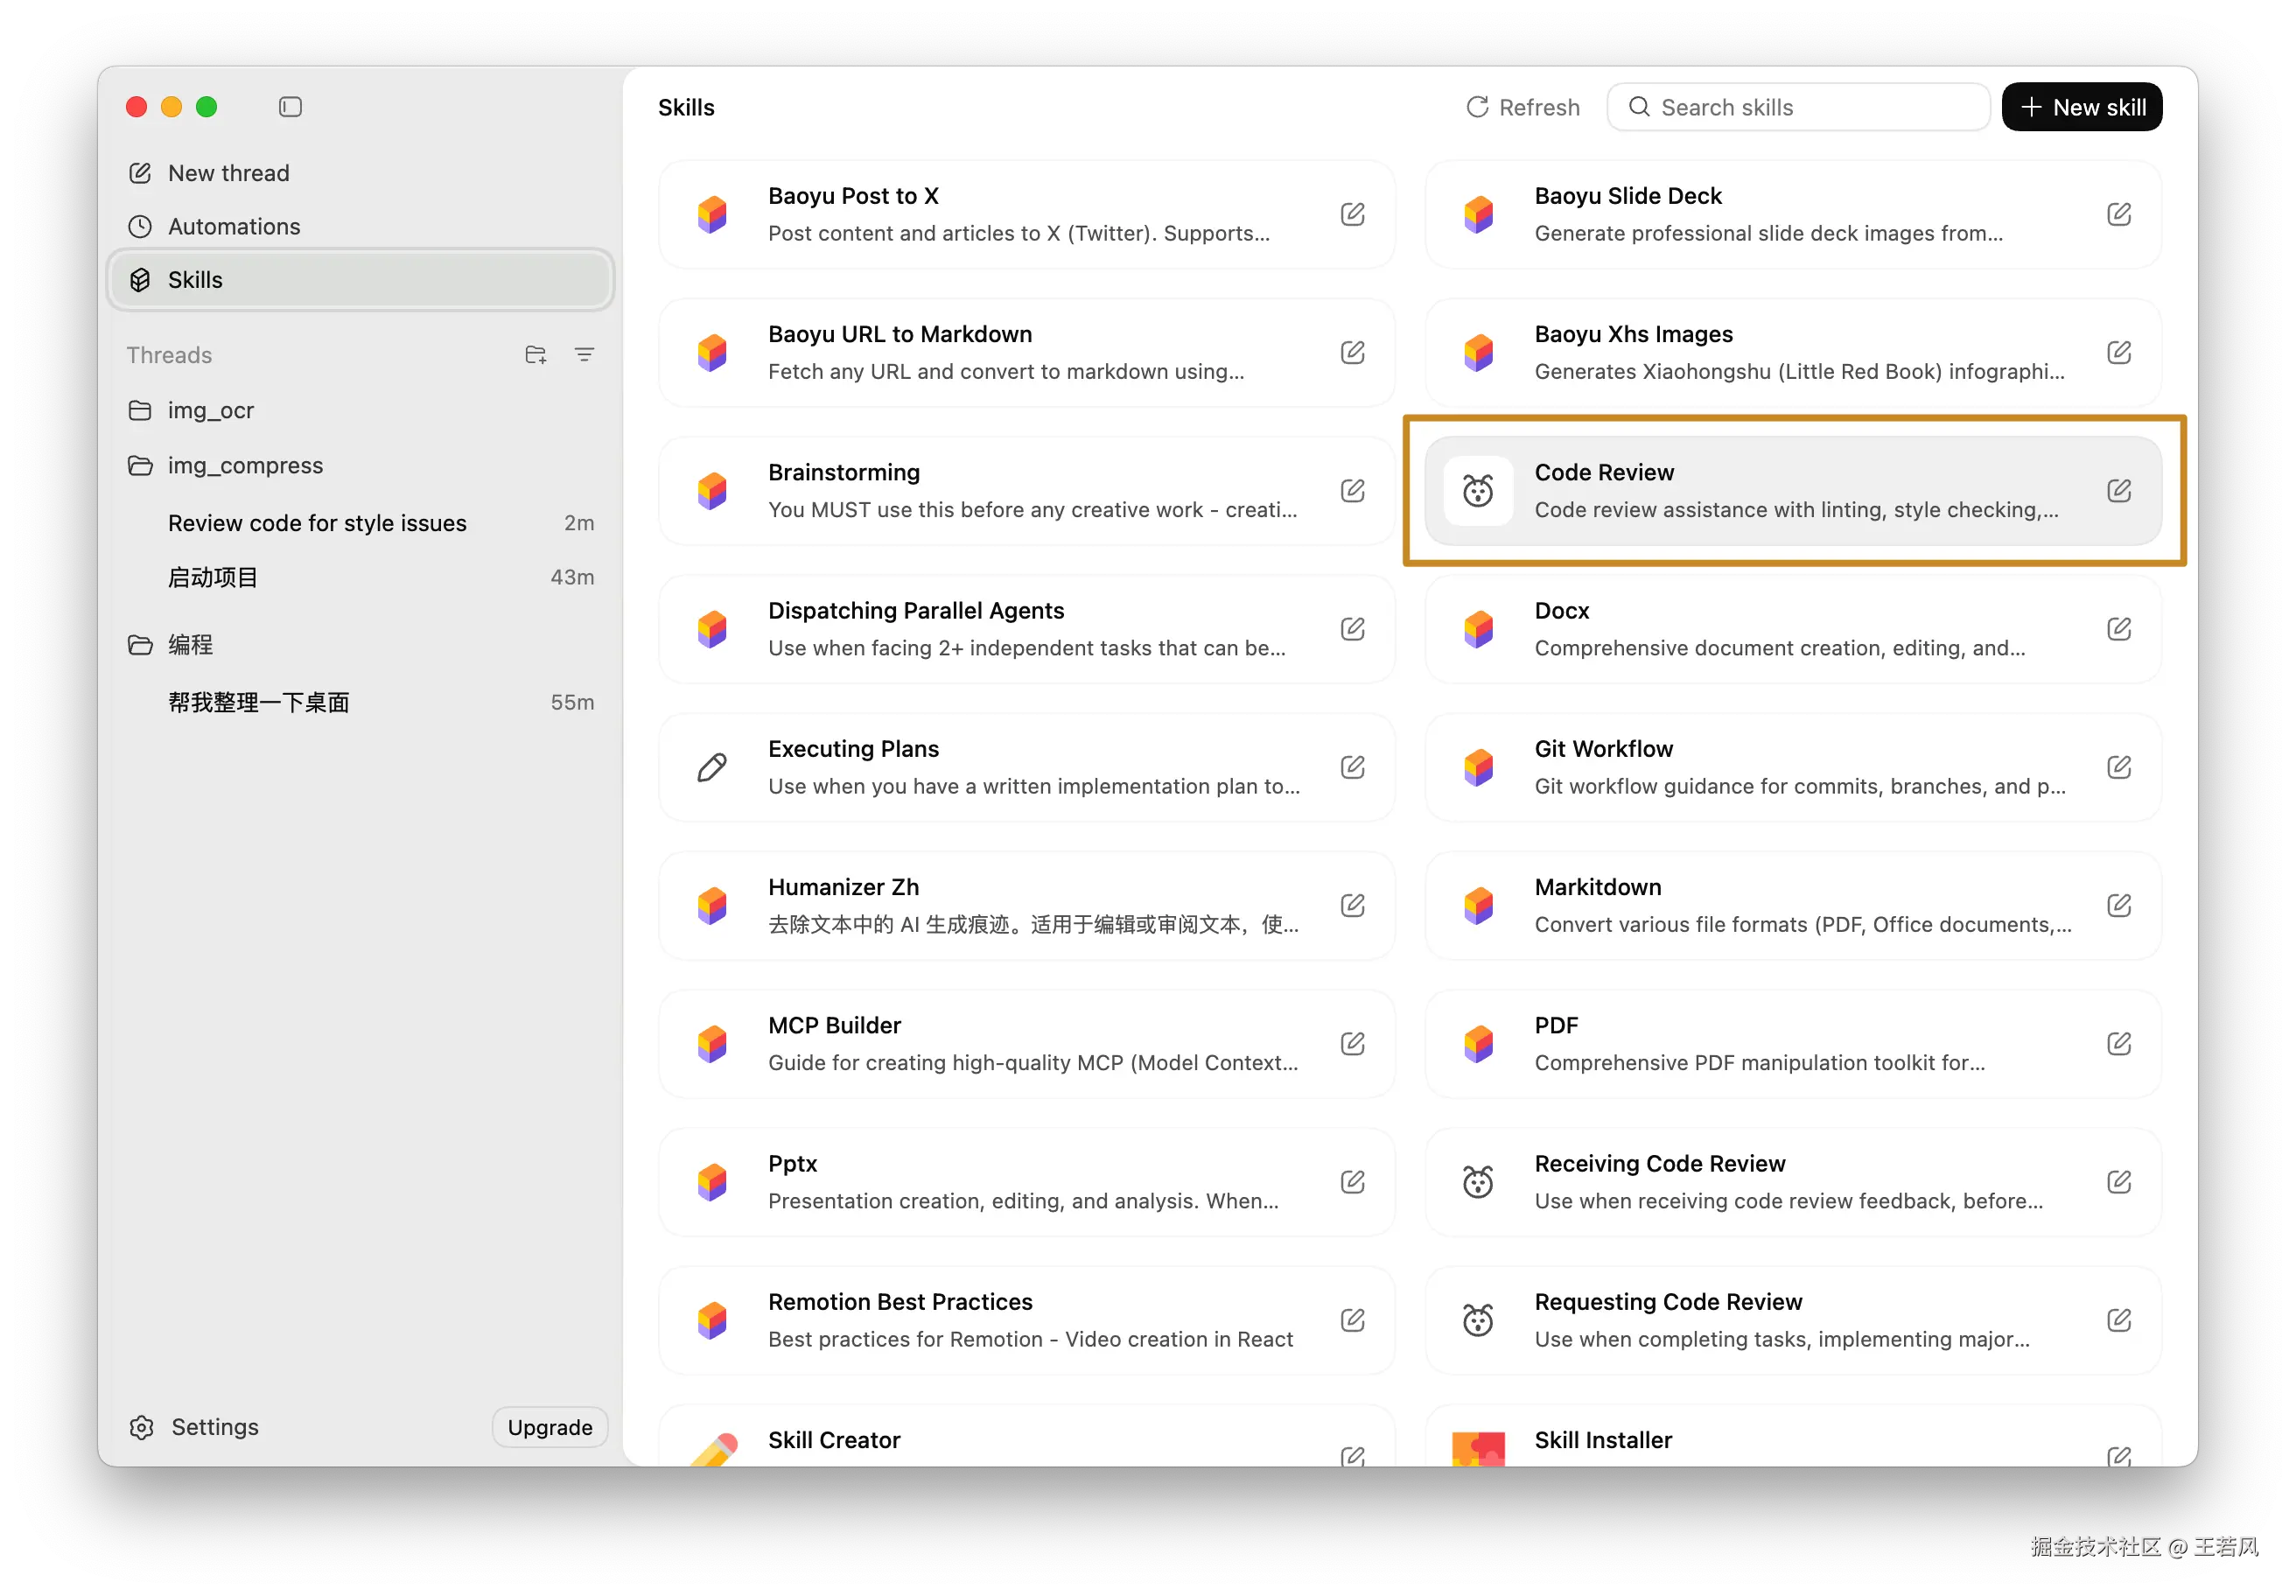Screen dimensions: 2296x1596
Task: Open thread Review code for style issues
Action: click(x=317, y=523)
